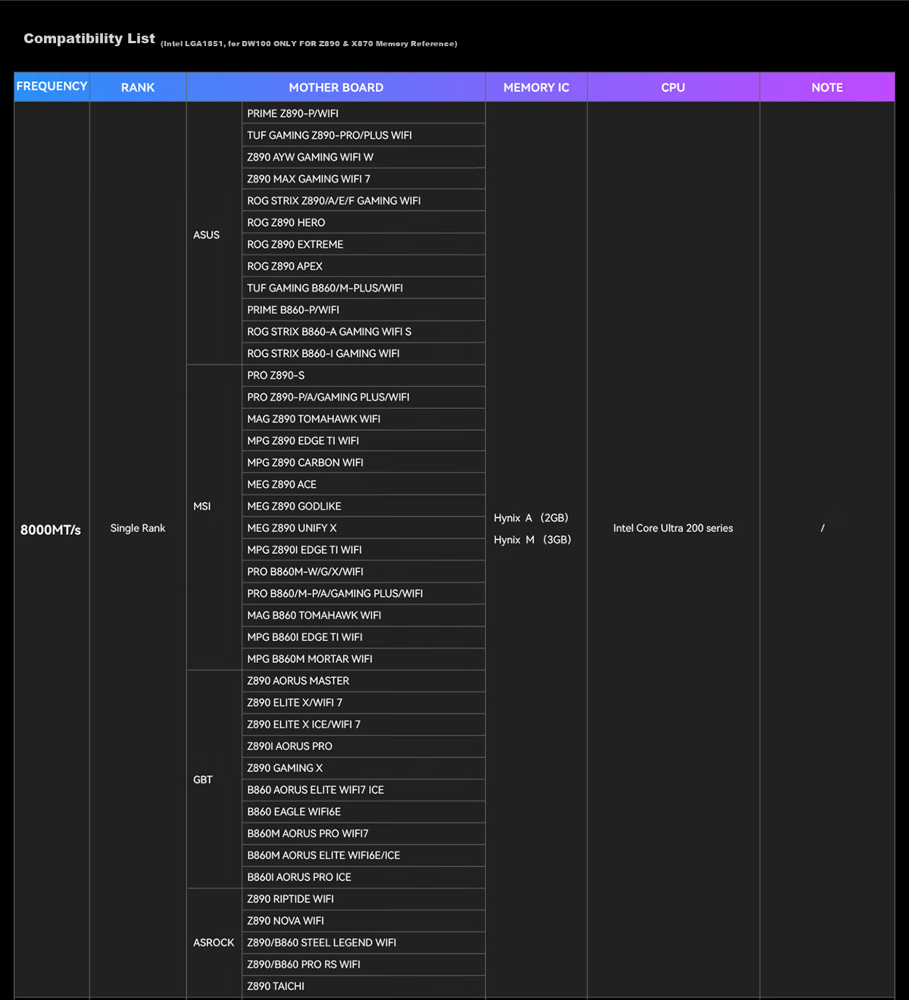Select PRO Z890-S row
The width and height of the screenshot is (909, 1000).
[x=364, y=375]
